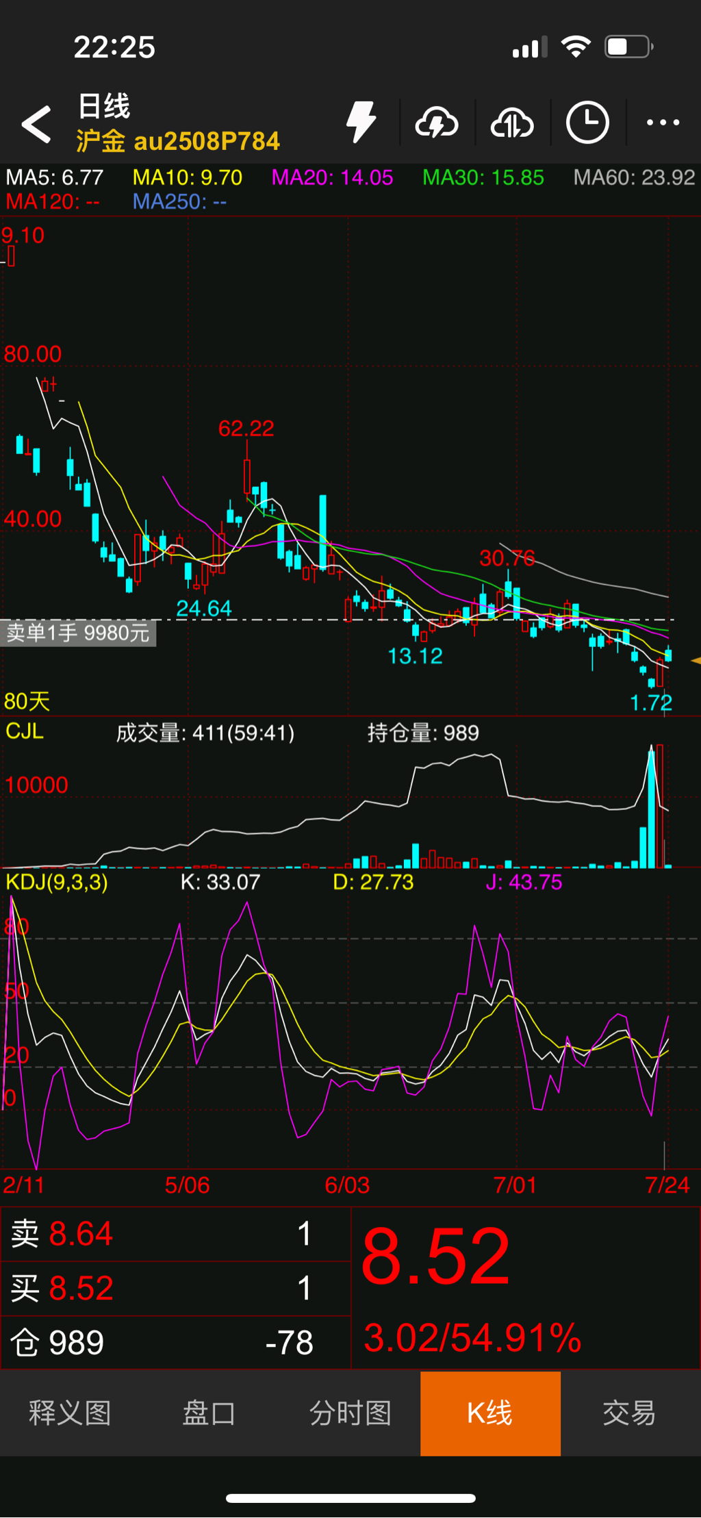The height and width of the screenshot is (1518, 701).
Task: Tap the yellow current-price arrow marker
Action: (696, 661)
